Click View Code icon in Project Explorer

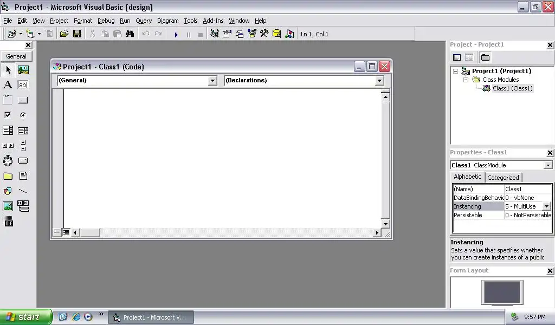457,57
